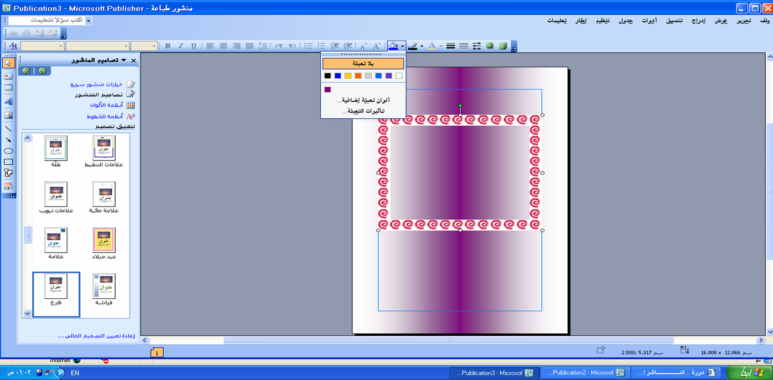The image size is (773, 380).
Task: Select the Rectangle drawing tool
Action: coord(8,162)
